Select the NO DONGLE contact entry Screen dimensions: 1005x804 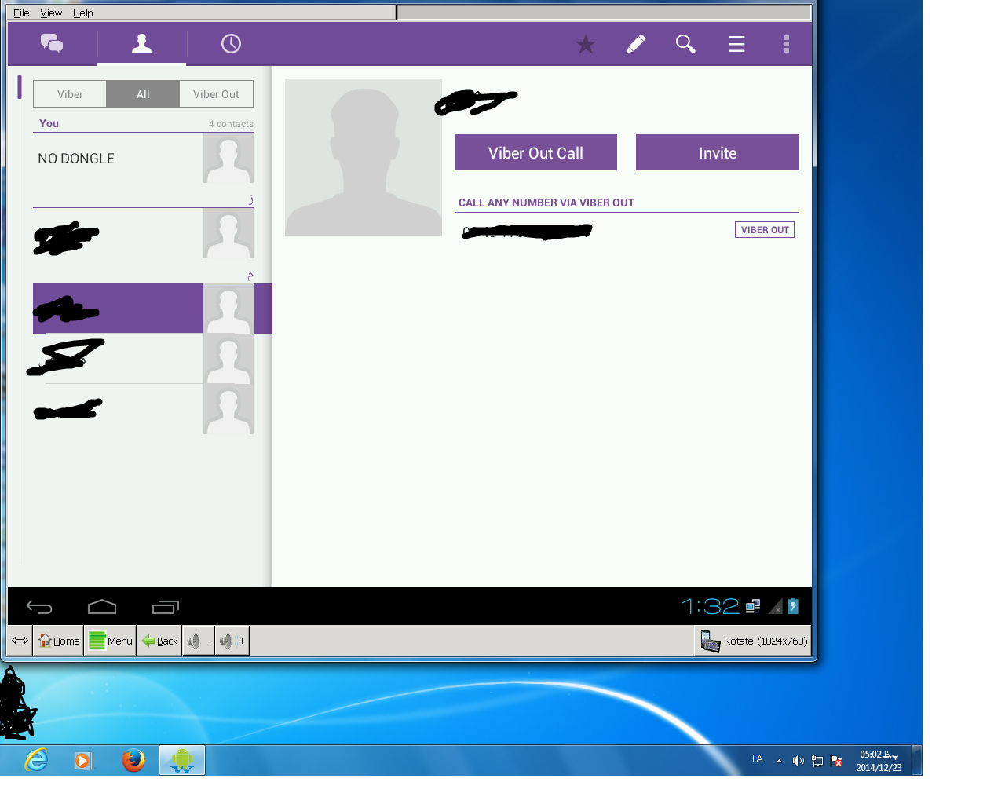pyautogui.click(x=118, y=159)
